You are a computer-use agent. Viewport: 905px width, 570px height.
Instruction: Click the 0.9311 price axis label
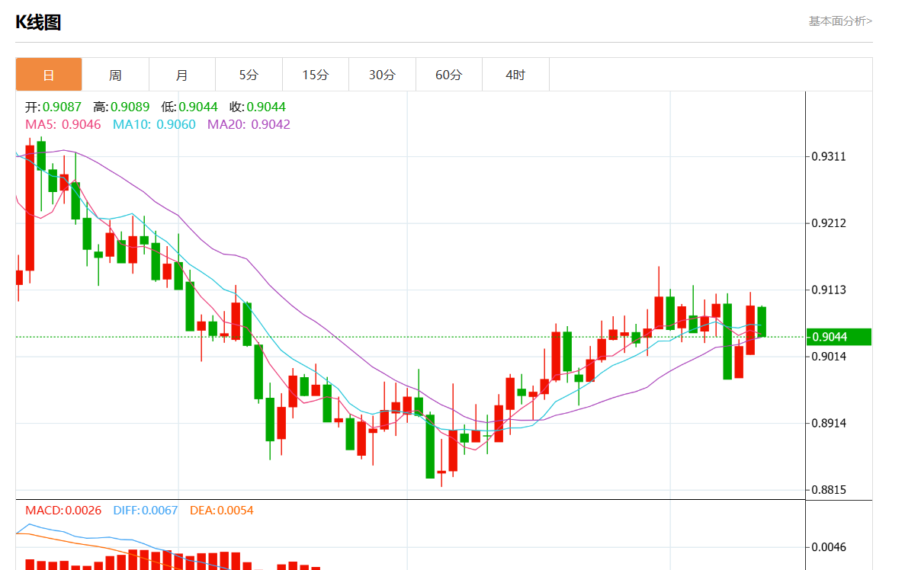coord(828,156)
